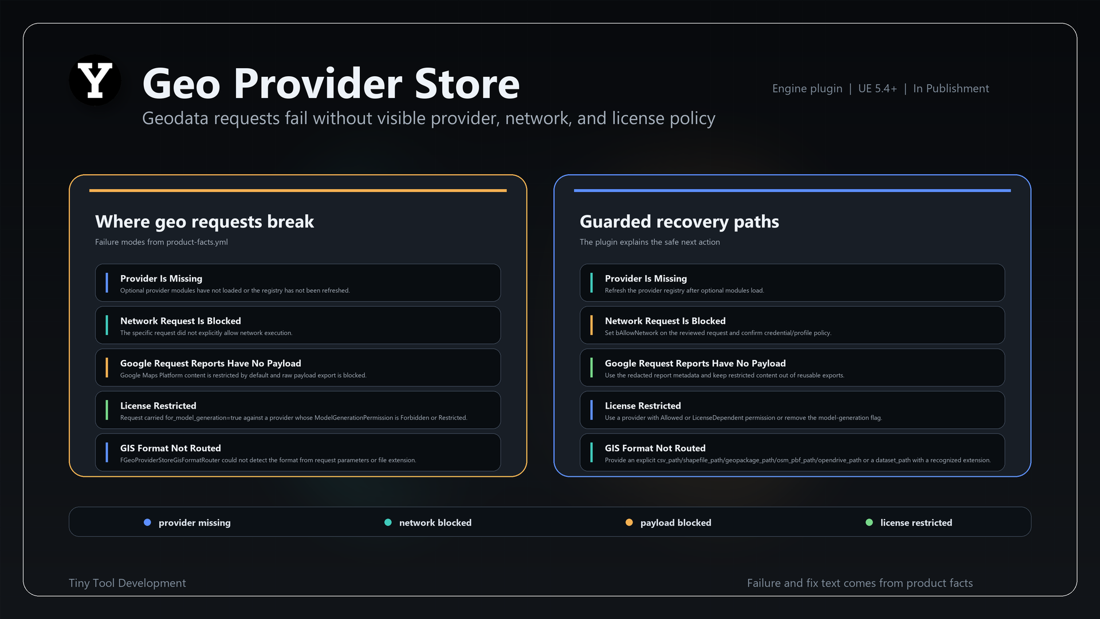Select Provider Is Missing failure card
Viewport: 1100px width, 619px height.
click(298, 283)
